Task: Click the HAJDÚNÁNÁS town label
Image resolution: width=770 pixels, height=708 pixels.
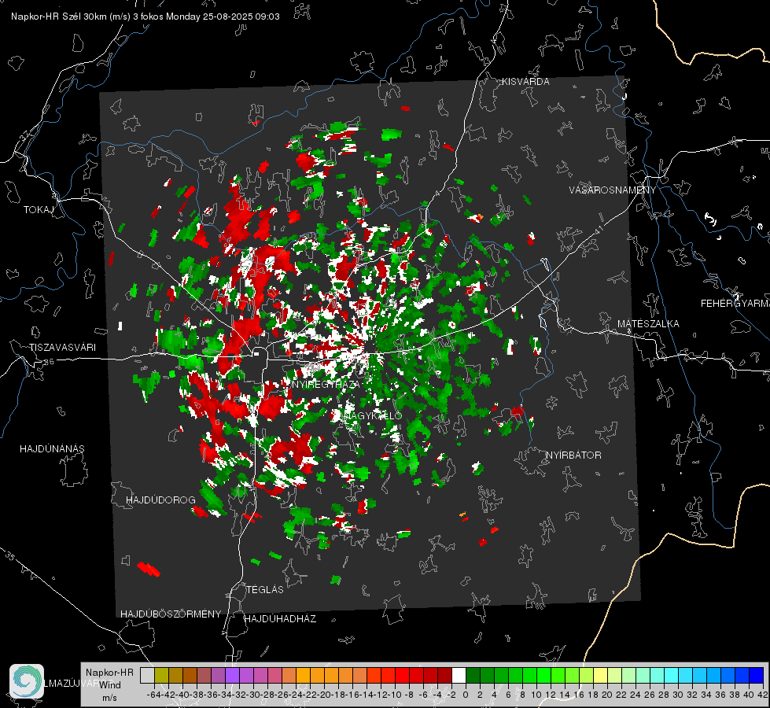Action: [x=52, y=449]
